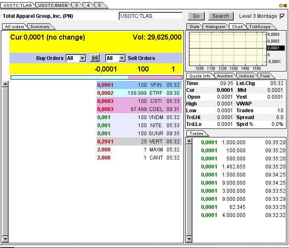
Task: Click the green circle indicator at top right
Action: [281, 6]
